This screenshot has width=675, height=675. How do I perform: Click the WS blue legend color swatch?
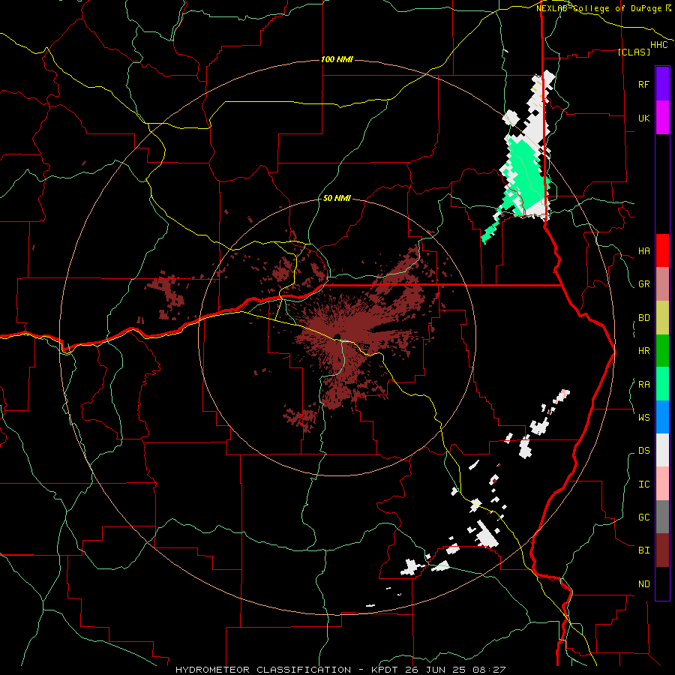tap(662, 417)
